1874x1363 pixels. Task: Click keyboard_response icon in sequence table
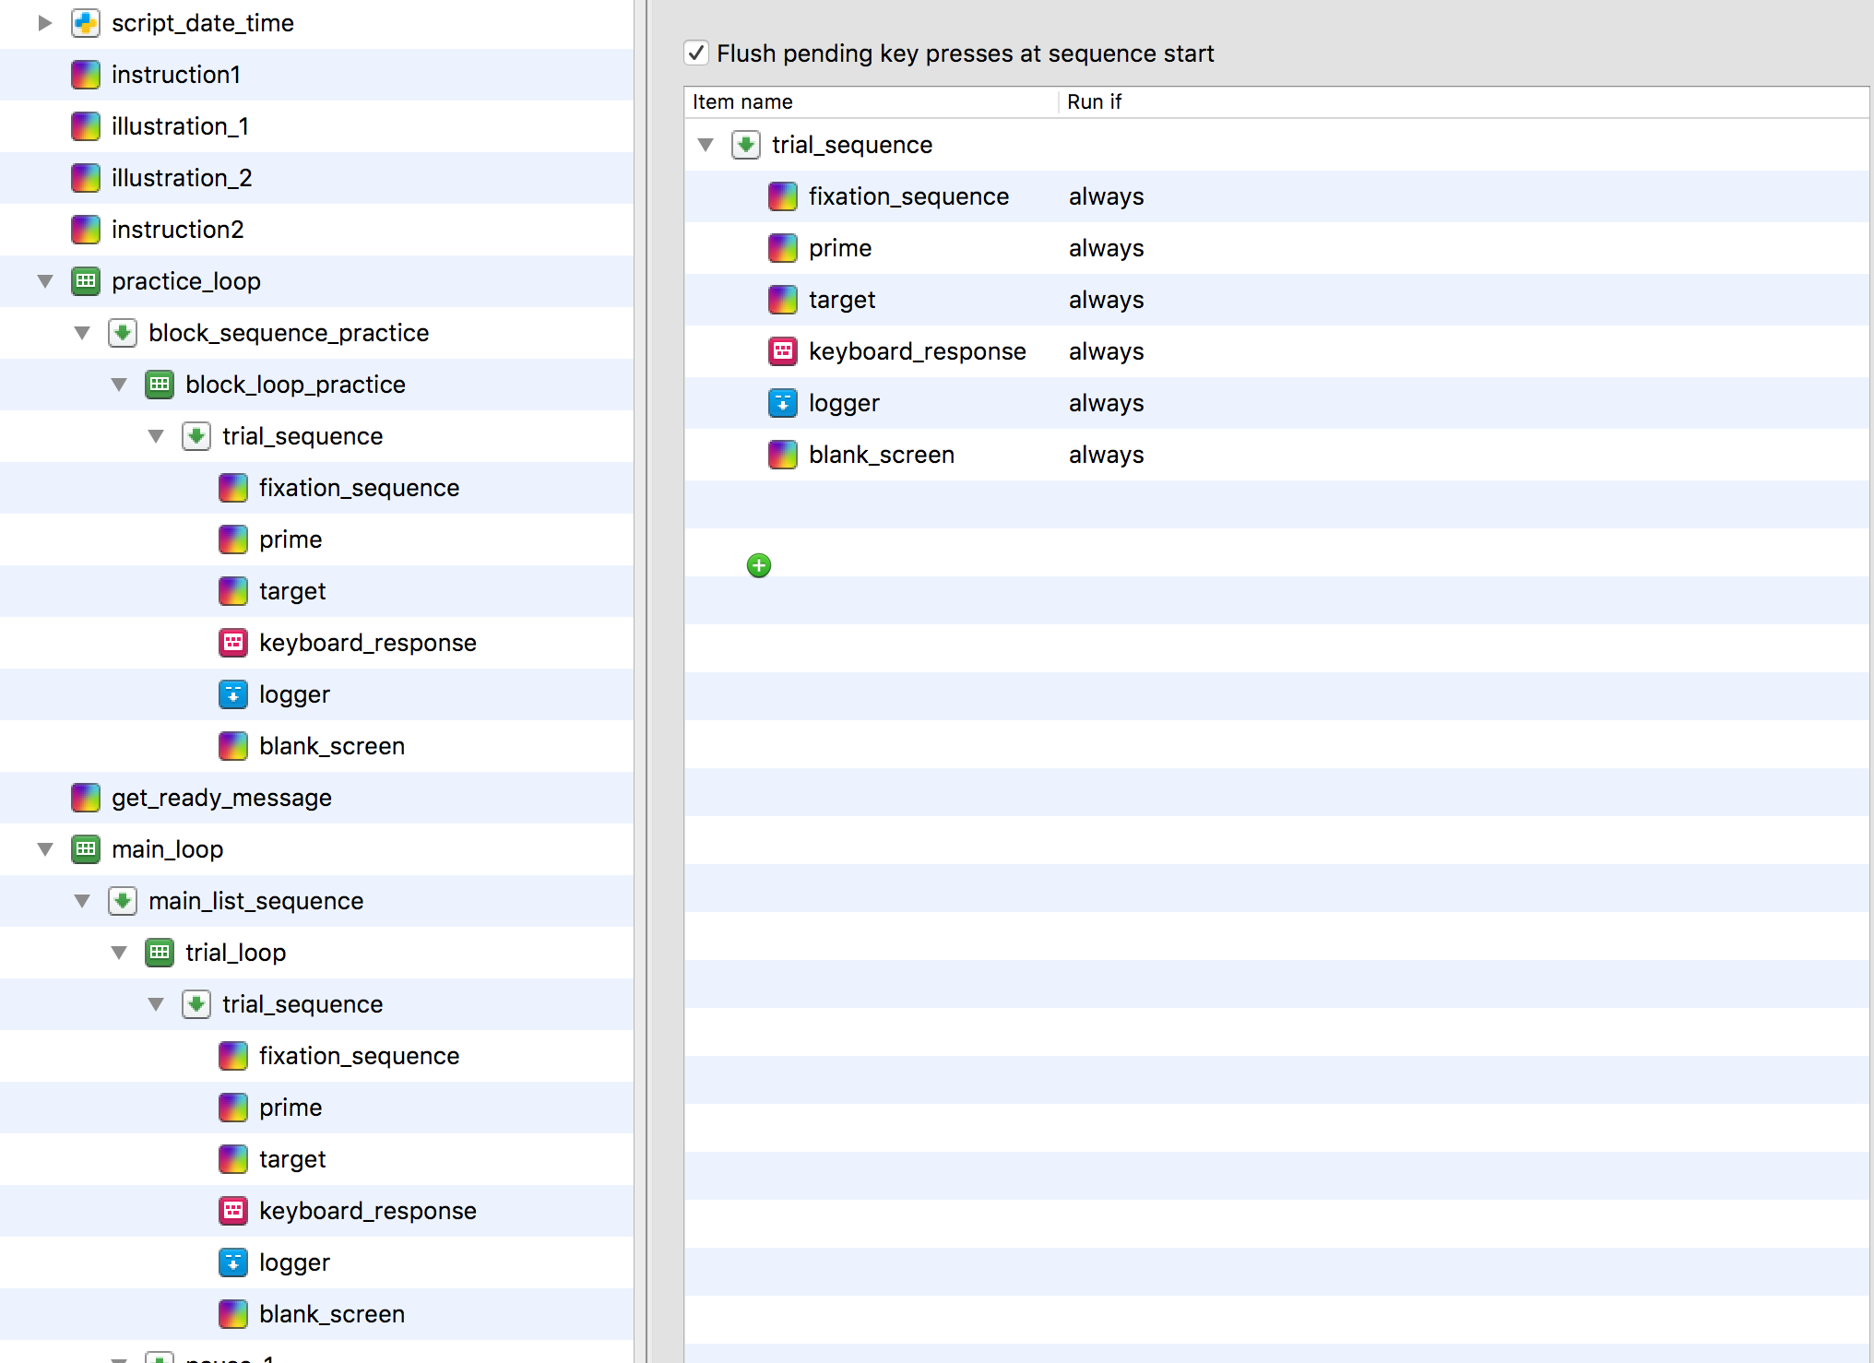[783, 351]
